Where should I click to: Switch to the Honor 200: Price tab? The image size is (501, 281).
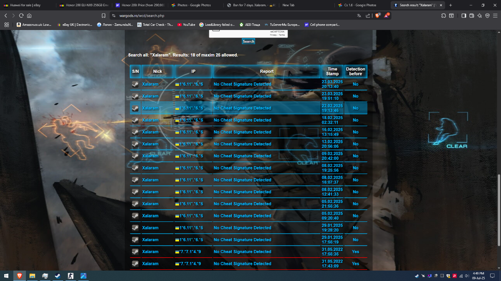pyautogui.click(x=140, y=5)
